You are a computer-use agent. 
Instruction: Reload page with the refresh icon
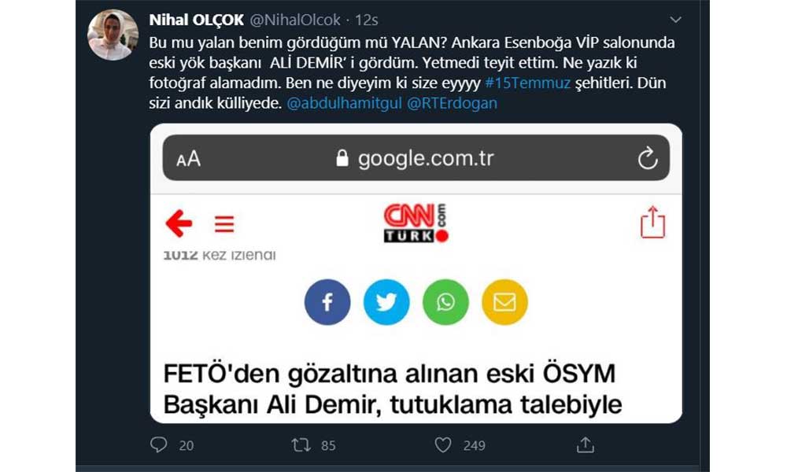pos(648,158)
